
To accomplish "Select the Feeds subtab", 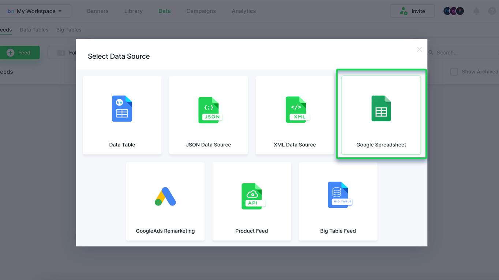I will click(x=6, y=30).
